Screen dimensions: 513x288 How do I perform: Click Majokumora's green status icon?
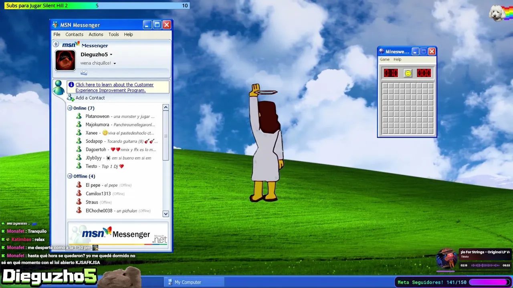(x=79, y=125)
